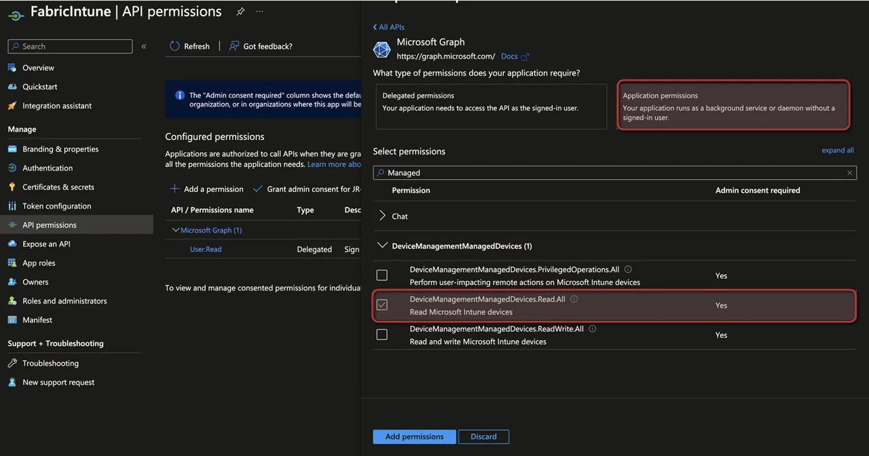Open the ellipsis more options menu
Screen dimensions: 869x456
[x=259, y=12]
